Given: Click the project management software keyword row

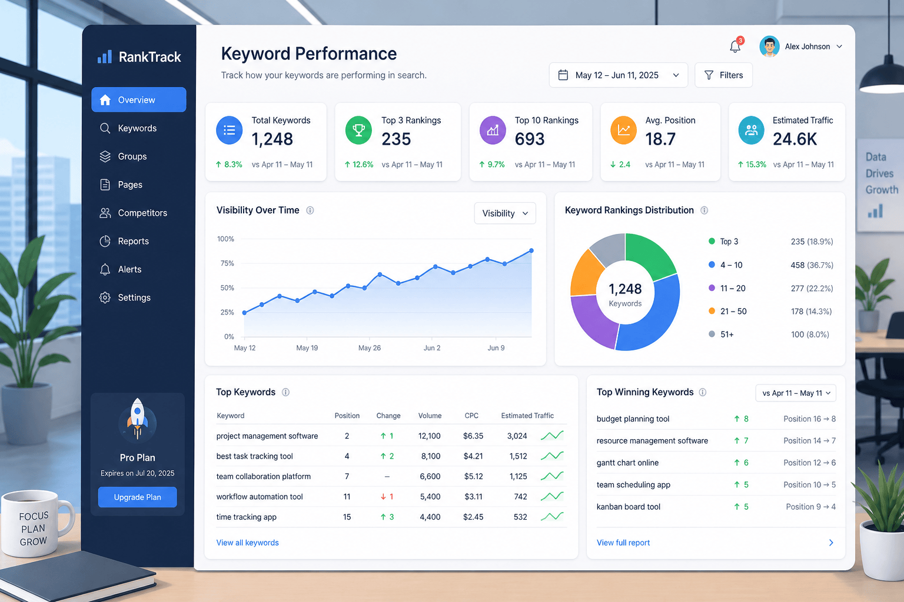Looking at the screenshot, I should (391, 436).
